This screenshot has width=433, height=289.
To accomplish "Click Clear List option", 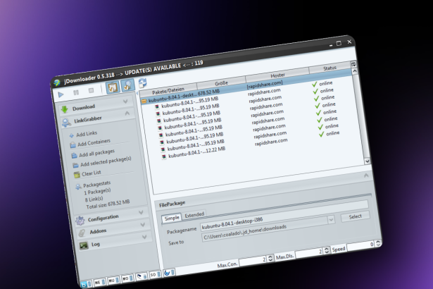I will [91, 173].
